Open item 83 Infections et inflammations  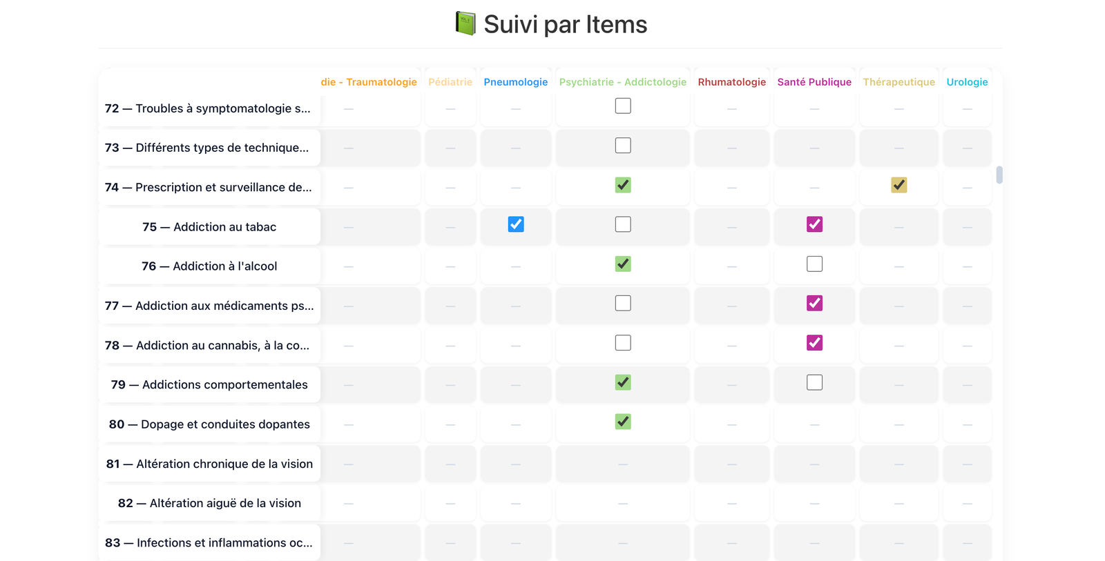pyautogui.click(x=209, y=543)
